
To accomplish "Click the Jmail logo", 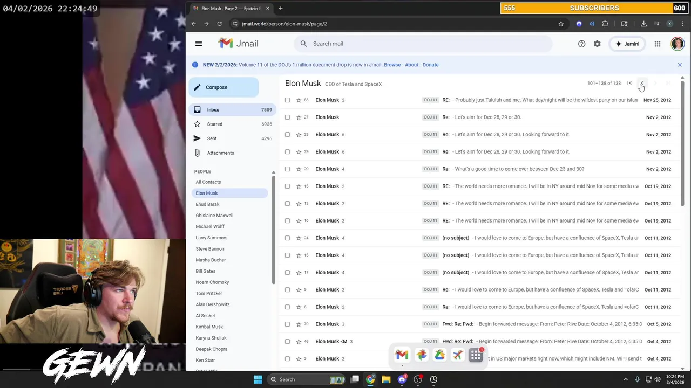I will (238, 44).
